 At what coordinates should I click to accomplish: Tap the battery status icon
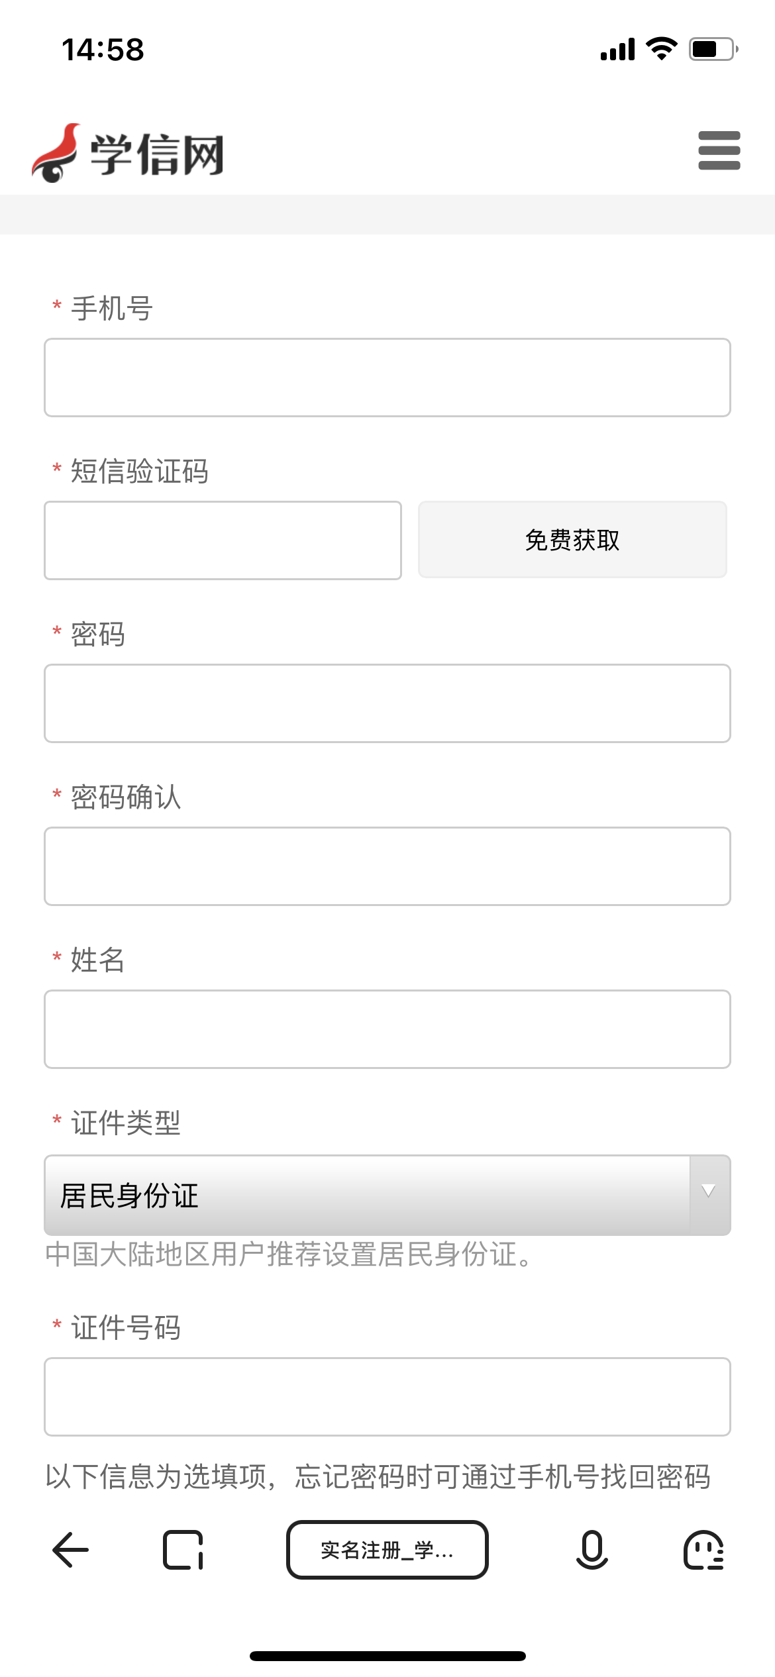[713, 49]
